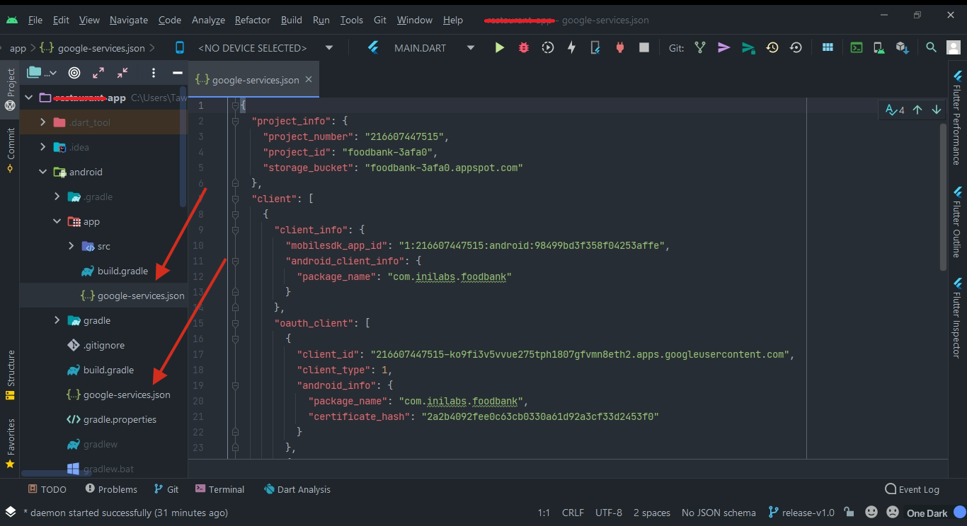
Task: Expand the .dart_tool folder
Action: point(43,122)
